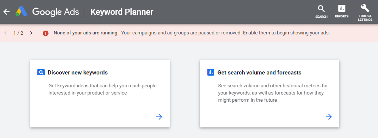Show the next notification with the right chevron
Image resolution: width=378 pixels, height=138 pixels.
pos(31,33)
